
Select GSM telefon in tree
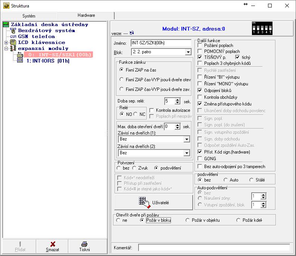pos(37,37)
